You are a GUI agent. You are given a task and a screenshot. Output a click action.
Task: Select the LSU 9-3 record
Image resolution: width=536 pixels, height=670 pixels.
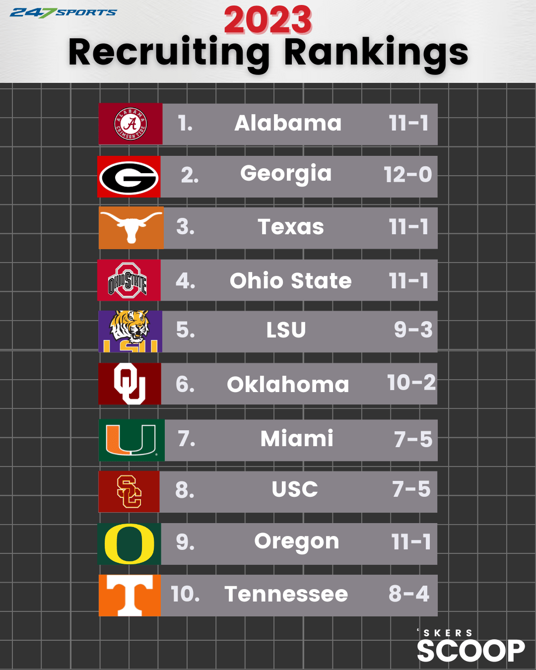(413, 330)
